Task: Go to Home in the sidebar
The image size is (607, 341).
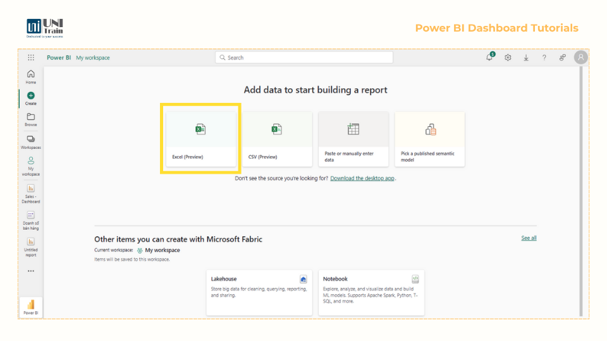Action: (x=30, y=77)
